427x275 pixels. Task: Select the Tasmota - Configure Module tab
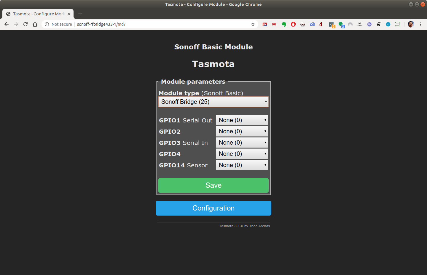[x=38, y=14]
